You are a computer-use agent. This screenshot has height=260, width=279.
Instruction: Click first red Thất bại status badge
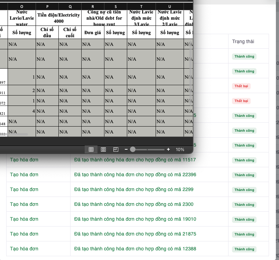click(x=241, y=86)
